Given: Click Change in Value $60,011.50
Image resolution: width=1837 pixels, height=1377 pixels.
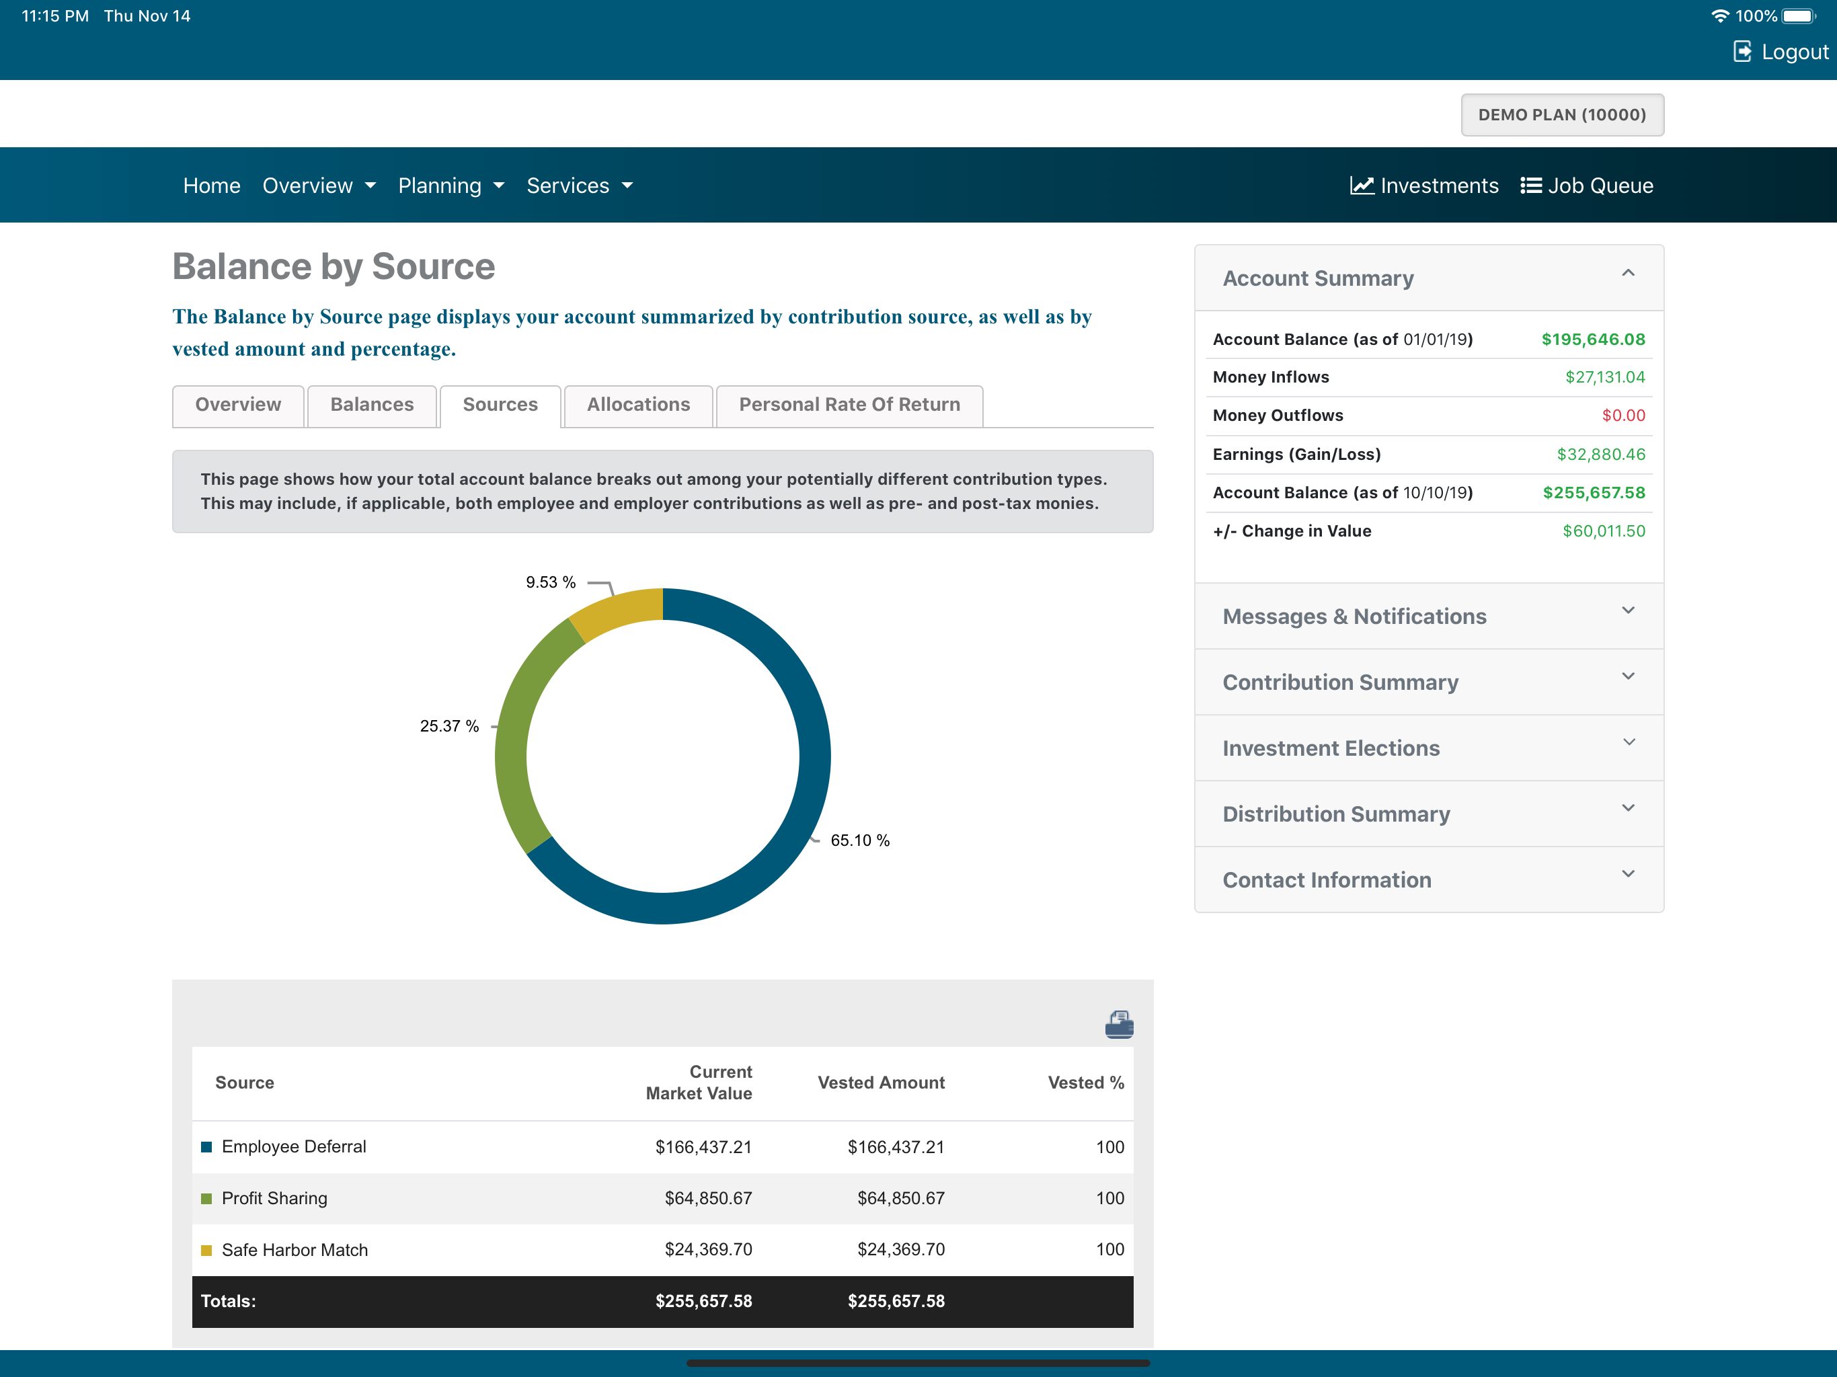Looking at the screenshot, I should pos(1604,530).
